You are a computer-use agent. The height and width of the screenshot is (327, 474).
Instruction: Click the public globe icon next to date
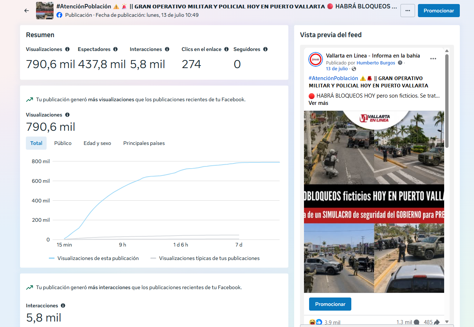[354, 69]
